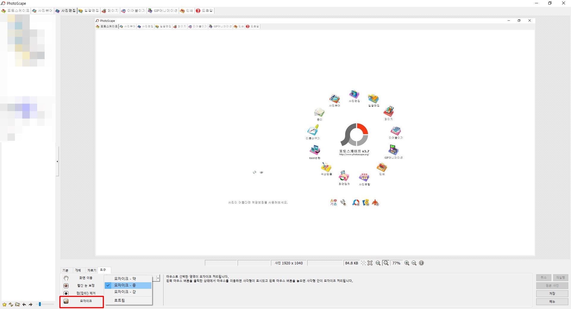Collapse the left folder panel handle
This screenshot has height=309, width=571.
coord(57,161)
